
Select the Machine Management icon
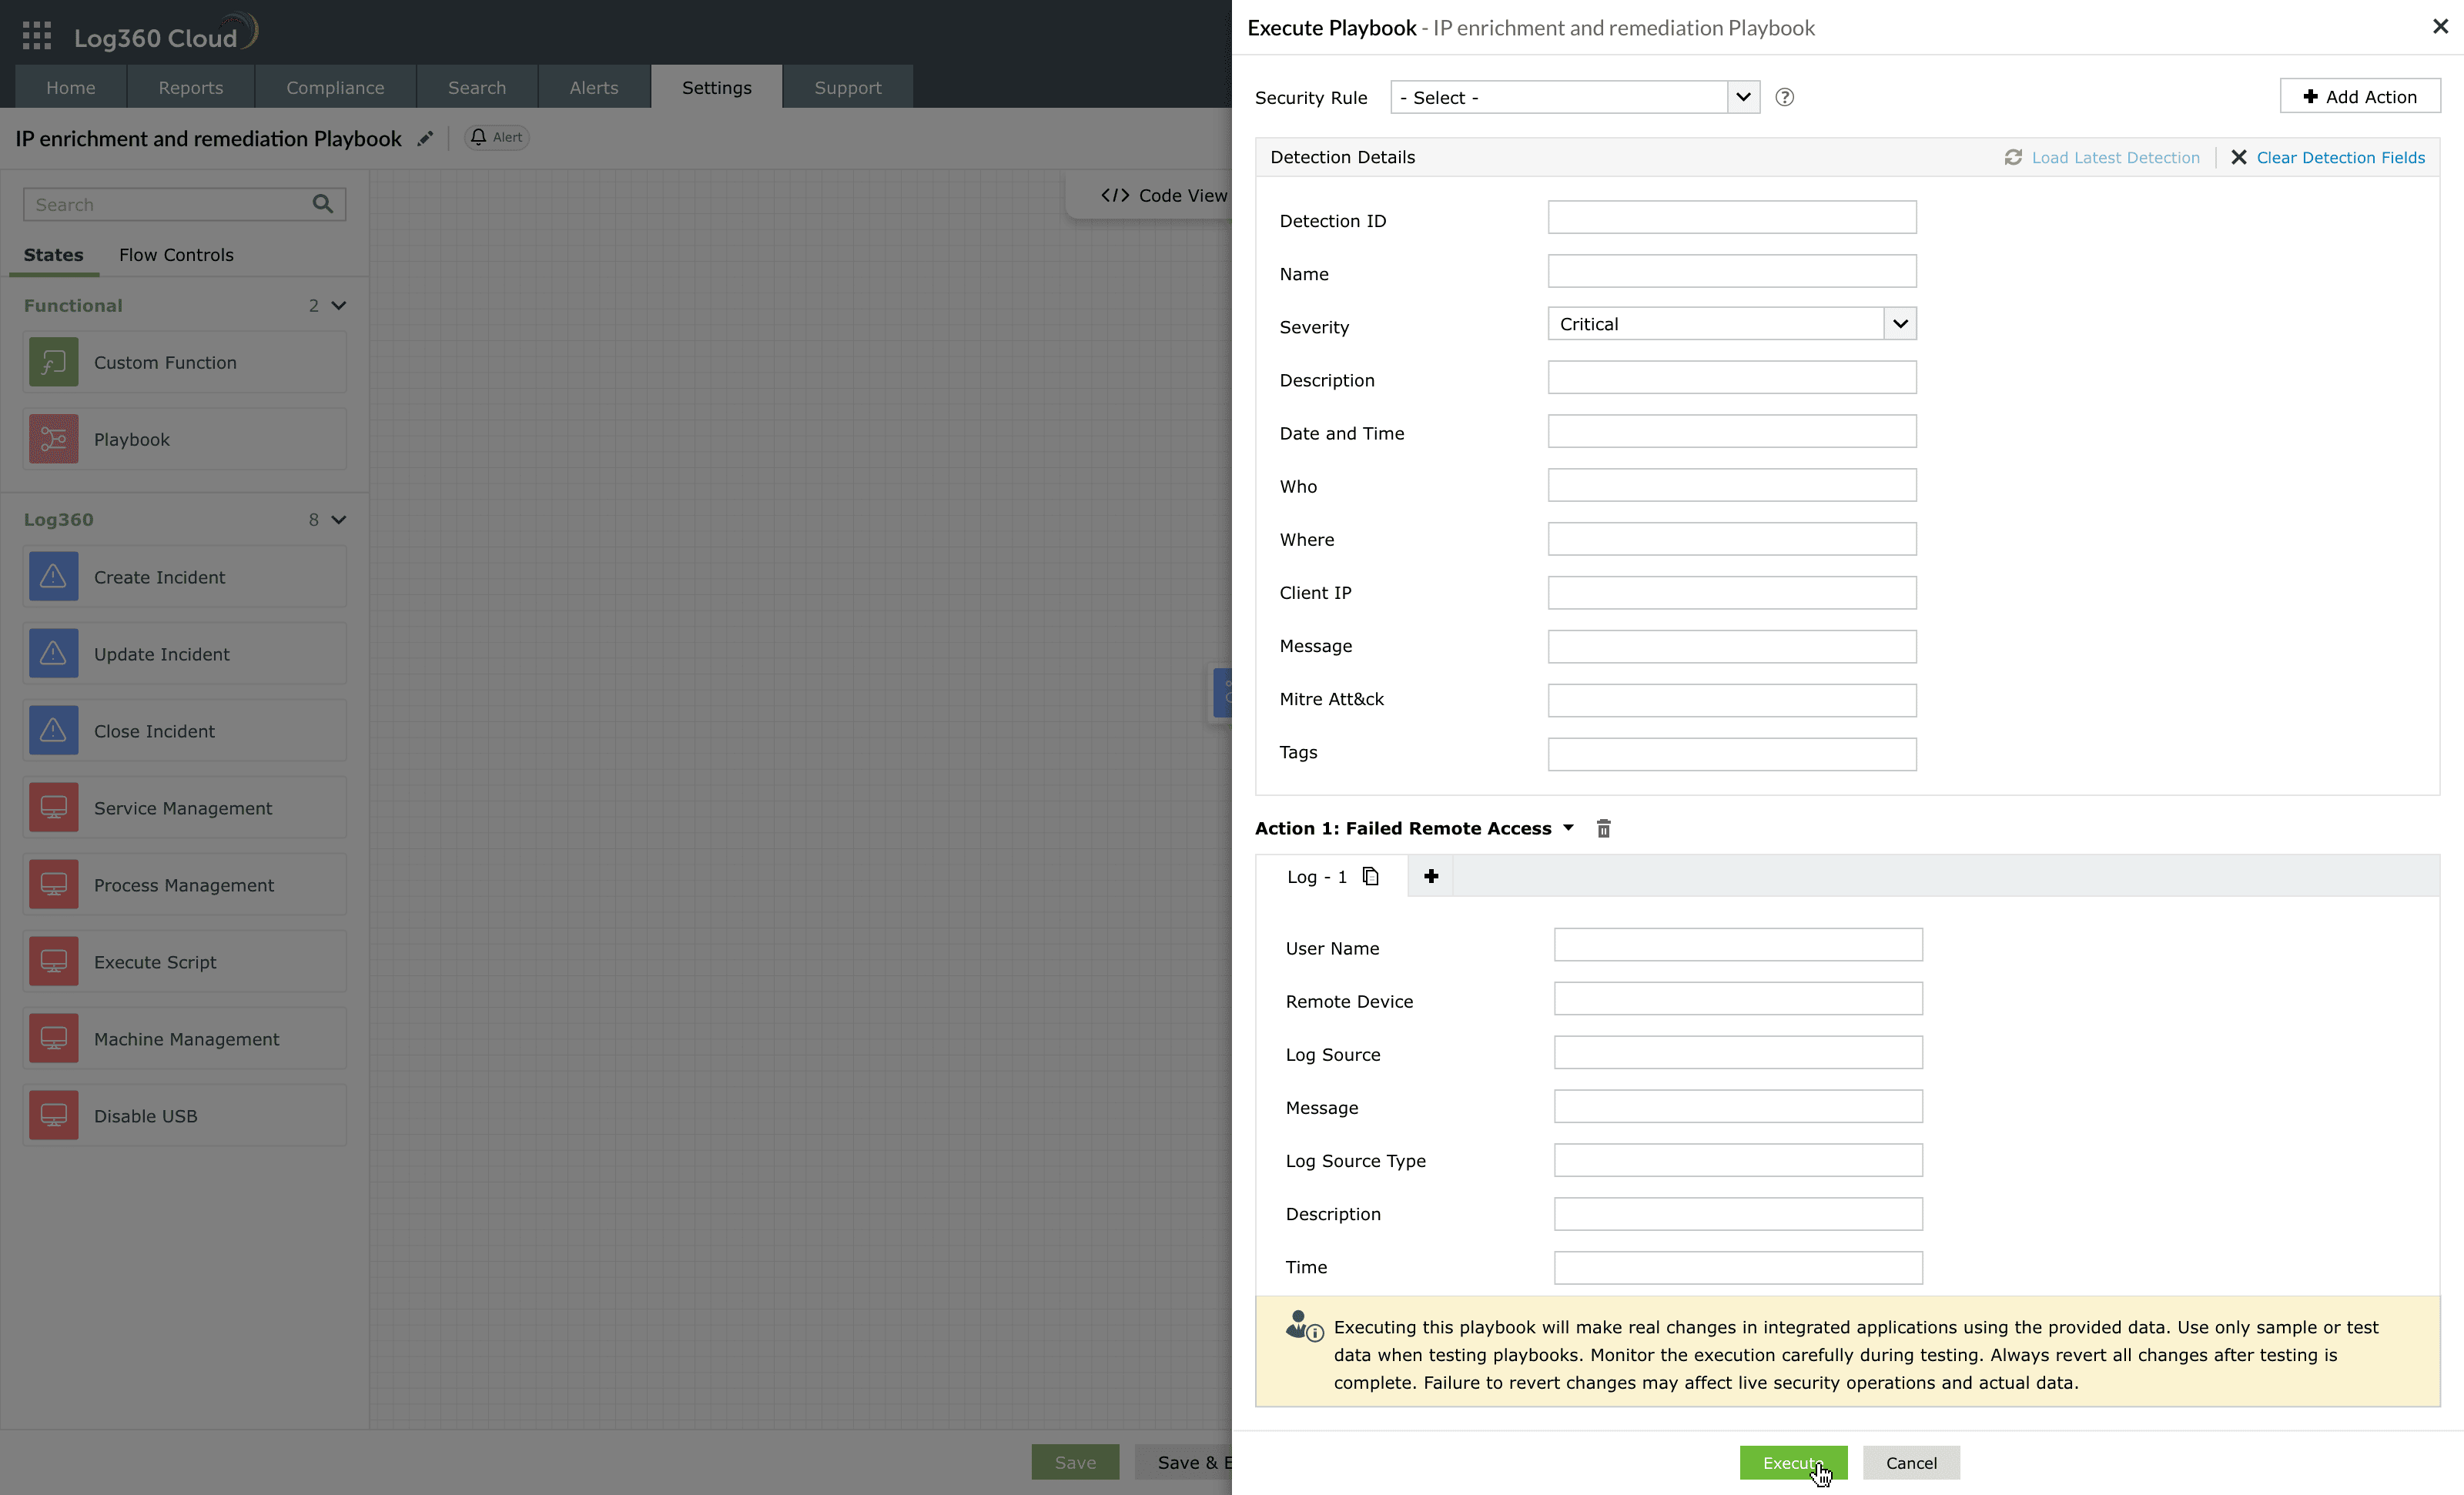point(54,1039)
